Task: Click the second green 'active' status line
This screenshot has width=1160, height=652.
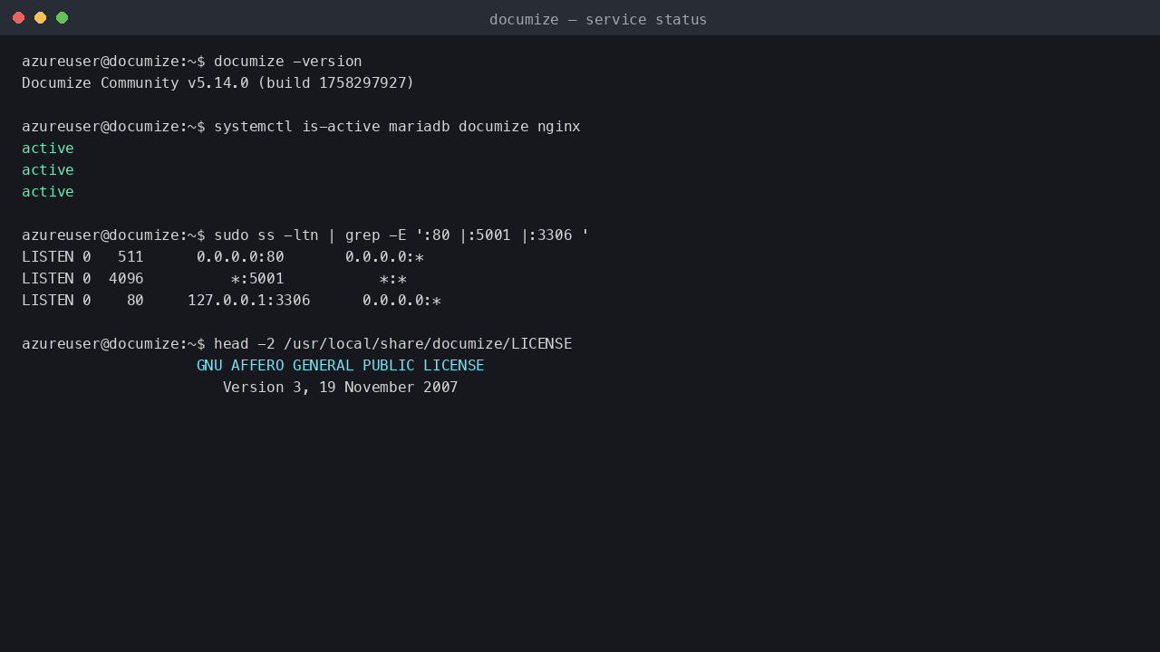Action: [48, 170]
